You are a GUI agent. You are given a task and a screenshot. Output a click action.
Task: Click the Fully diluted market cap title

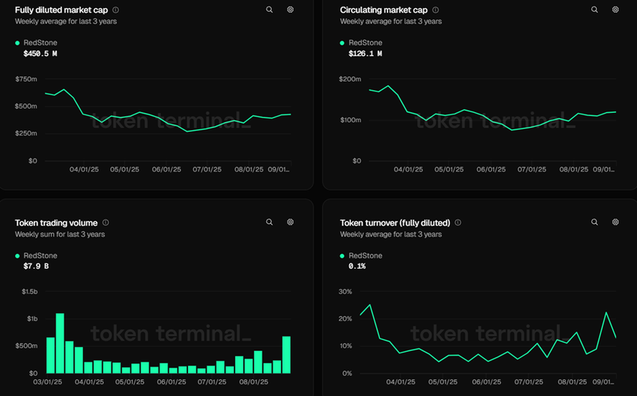[x=62, y=10]
